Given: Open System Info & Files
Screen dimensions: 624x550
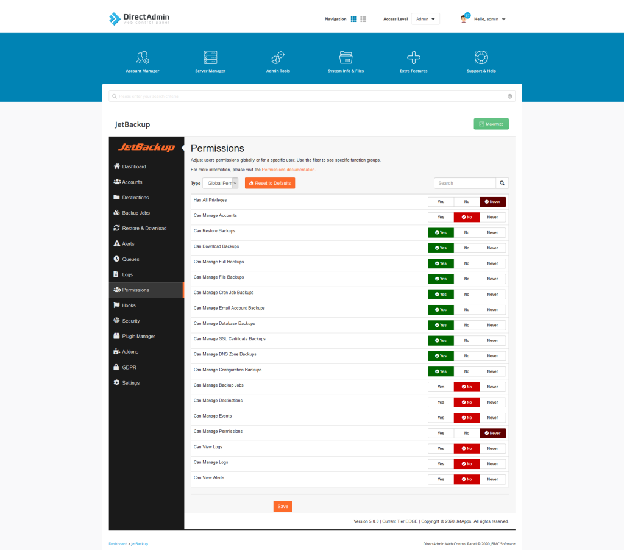Looking at the screenshot, I should click(x=346, y=61).
